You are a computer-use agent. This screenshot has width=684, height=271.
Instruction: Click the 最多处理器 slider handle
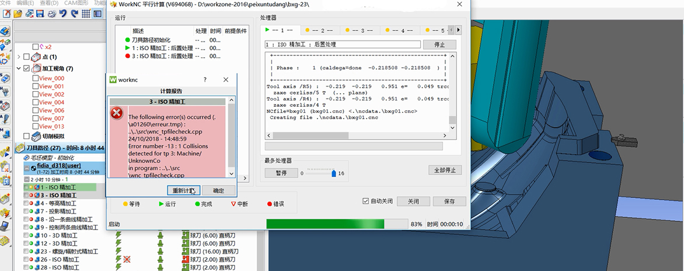[x=334, y=173]
